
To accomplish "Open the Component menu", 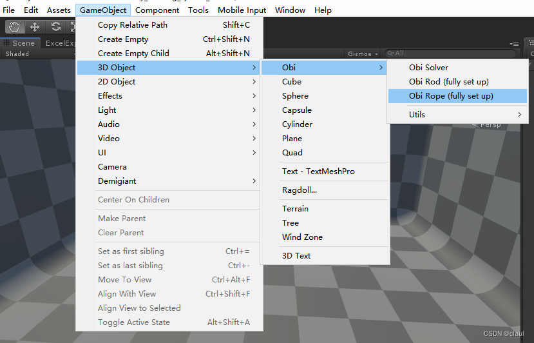I will point(157,10).
